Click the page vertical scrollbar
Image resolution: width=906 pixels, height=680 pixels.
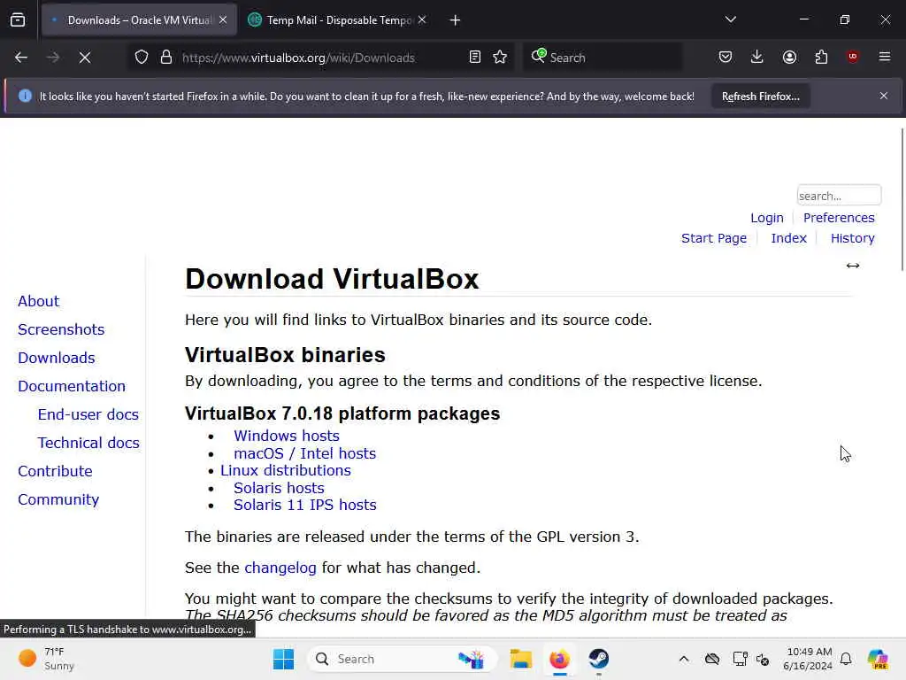(x=902, y=199)
